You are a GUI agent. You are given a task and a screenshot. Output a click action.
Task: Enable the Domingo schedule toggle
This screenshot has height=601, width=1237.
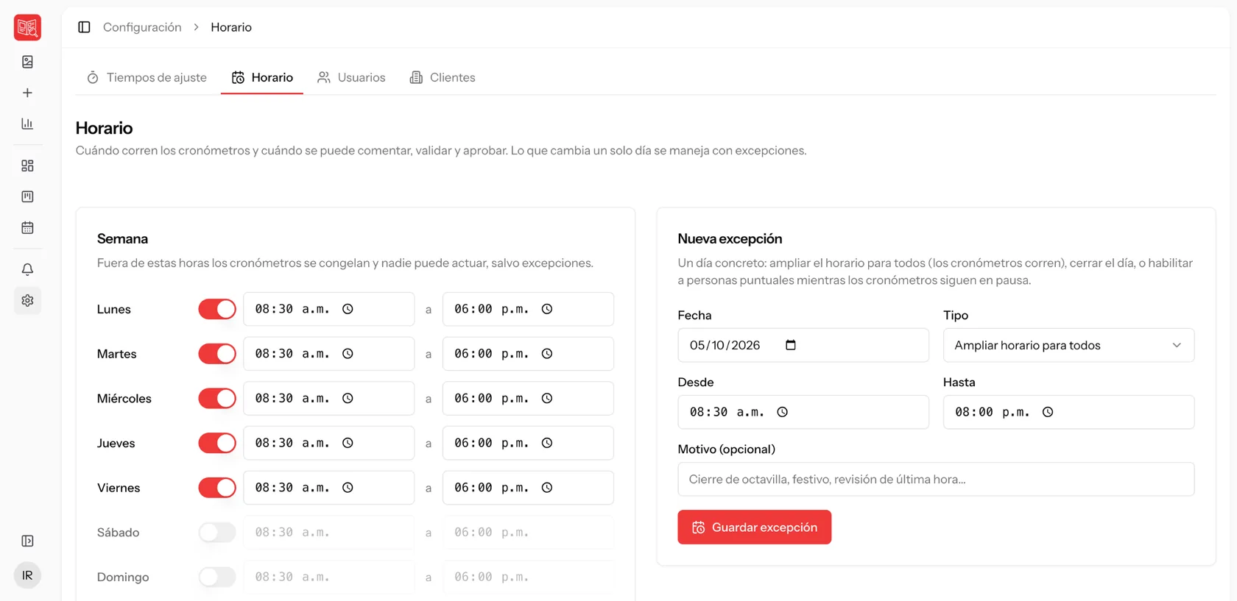[217, 577]
